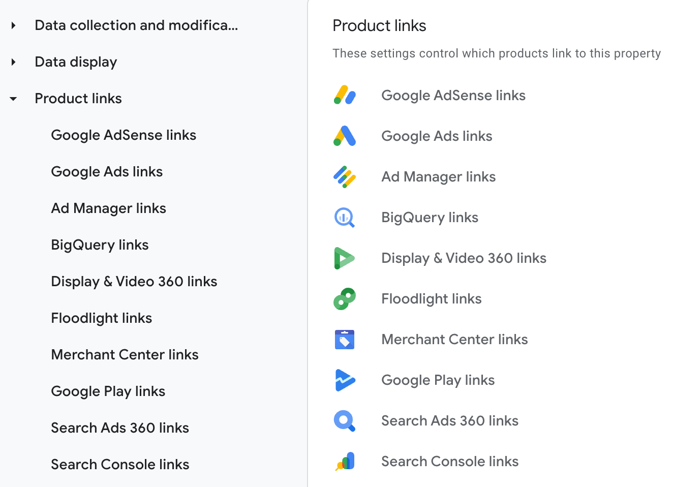
Task: Click the Merchant Center tag icon
Action: pos(345,339)
